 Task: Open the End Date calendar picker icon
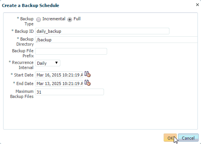click(87, 83)
